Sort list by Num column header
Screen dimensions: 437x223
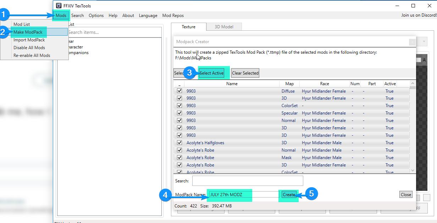[355, 84]
